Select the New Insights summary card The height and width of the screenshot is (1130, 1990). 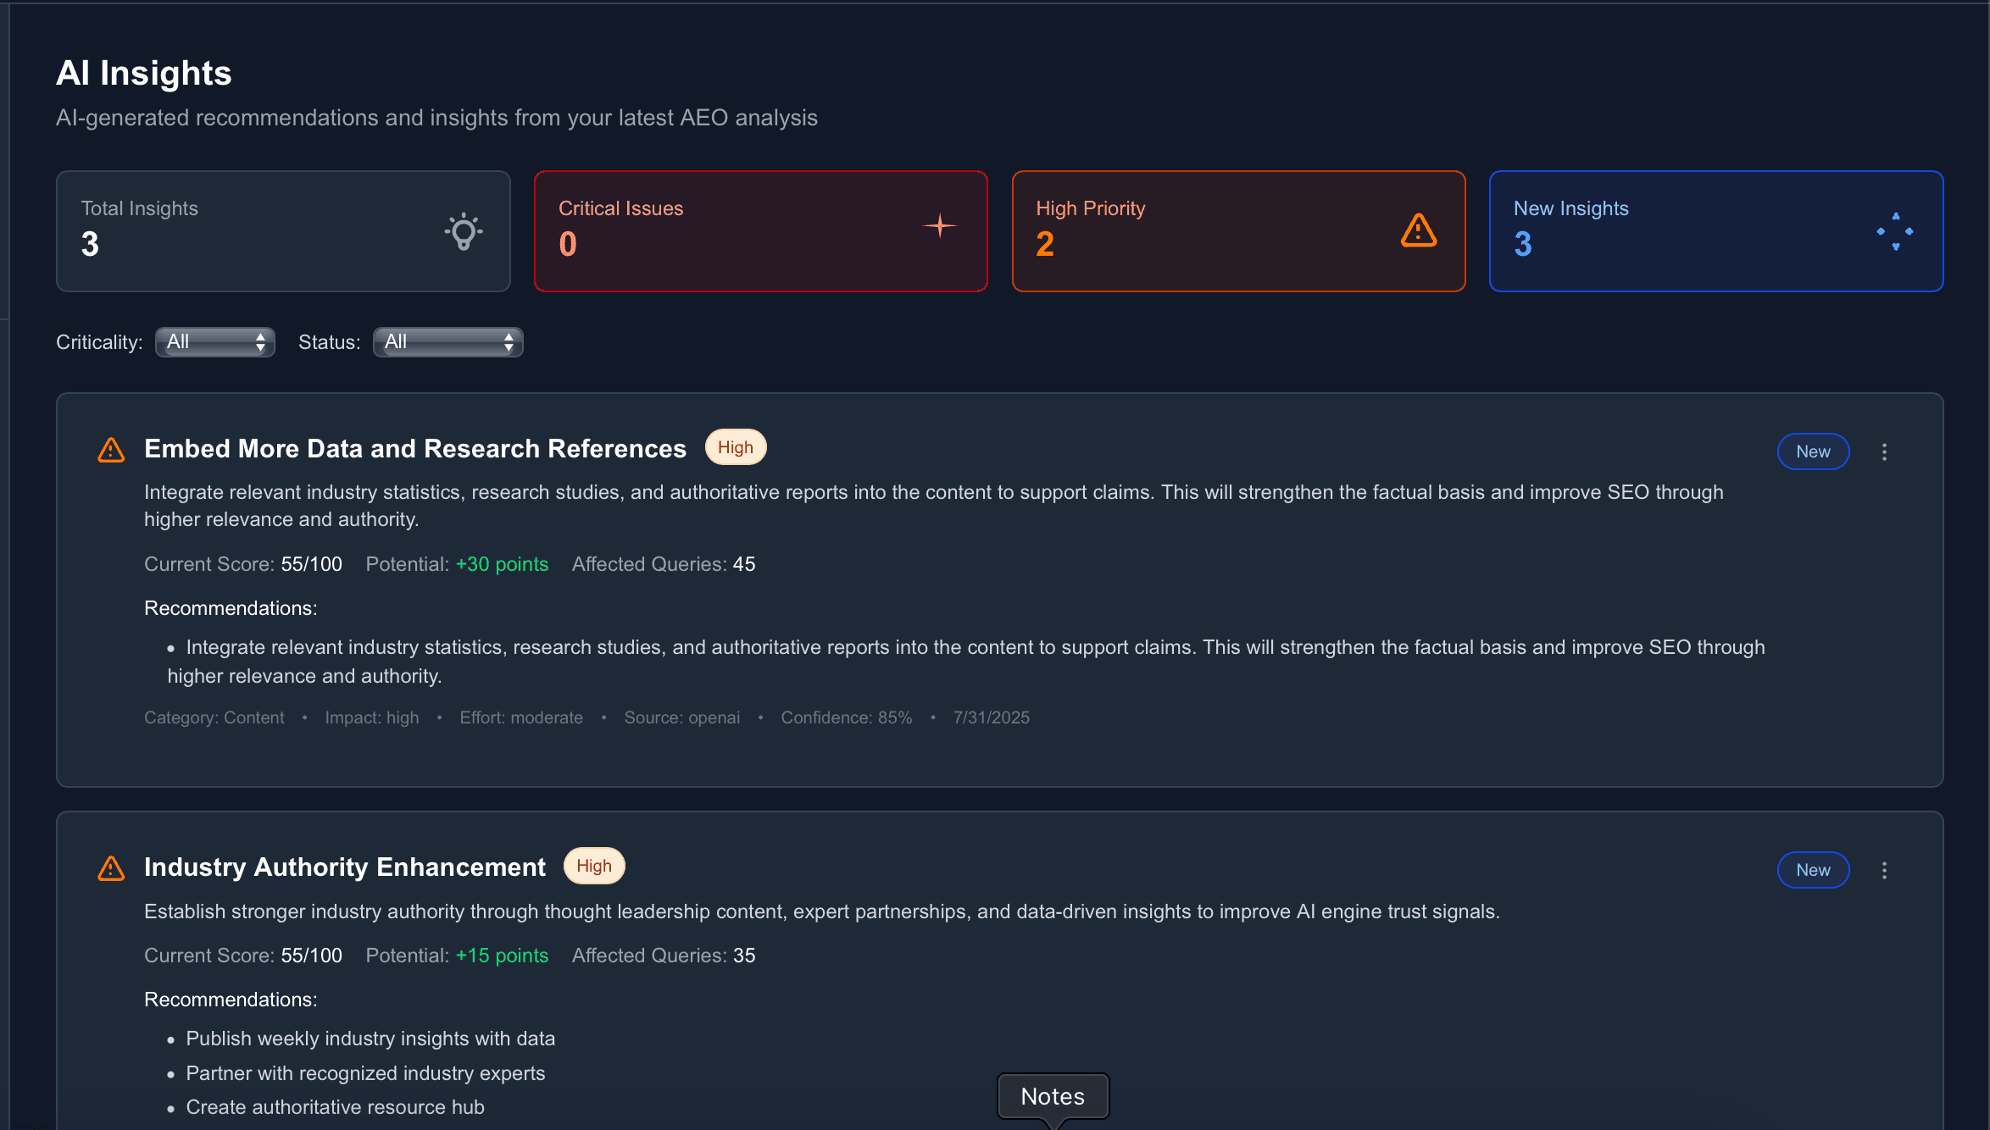[x=1716, y=230]
